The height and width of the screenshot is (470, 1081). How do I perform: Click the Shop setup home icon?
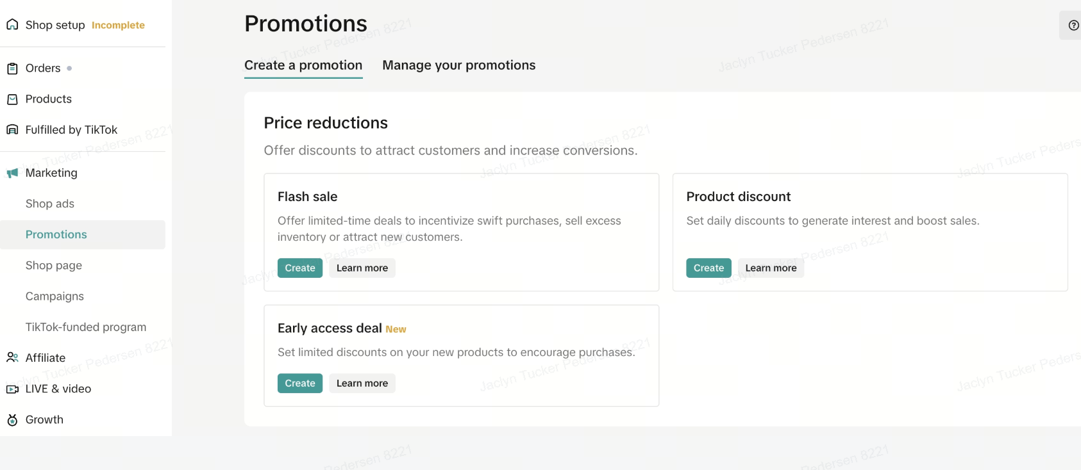click(12, 25)
